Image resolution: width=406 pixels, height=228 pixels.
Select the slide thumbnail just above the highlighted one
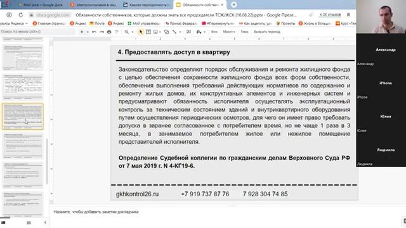[23, 87]
